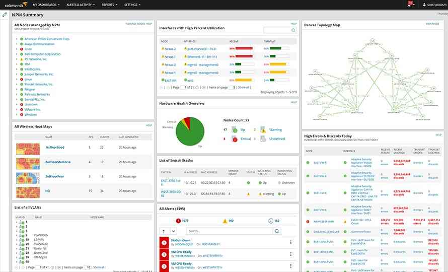Open the Alerts & Activity menu
Viewport: 448px width, 272px height.
coord(80,5)
